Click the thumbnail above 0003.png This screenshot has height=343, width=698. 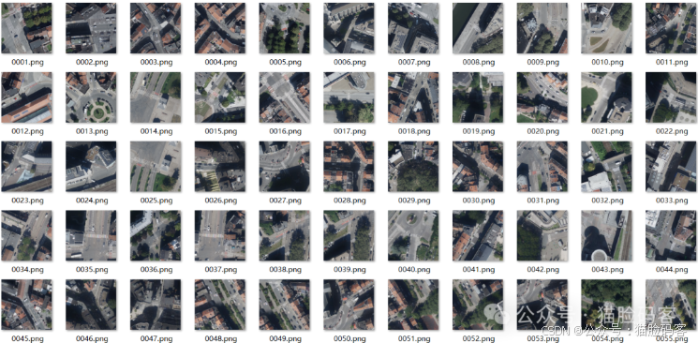point(156,28)
